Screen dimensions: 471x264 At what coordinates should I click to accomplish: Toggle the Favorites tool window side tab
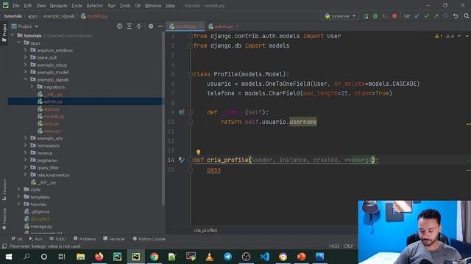point(4,219)
